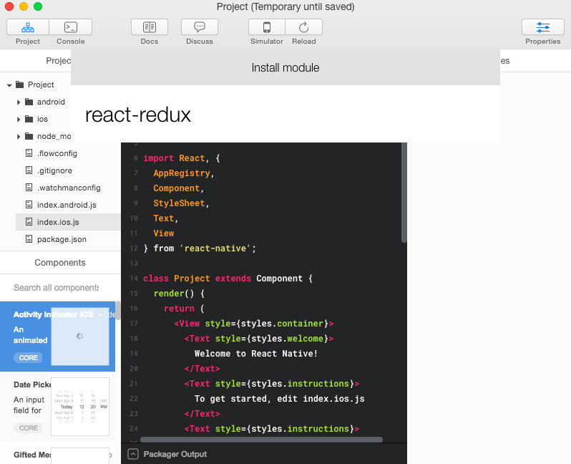571x464 pixels.
Task: Click the code editor horizontal scrollbar
Action: [261, 440]
